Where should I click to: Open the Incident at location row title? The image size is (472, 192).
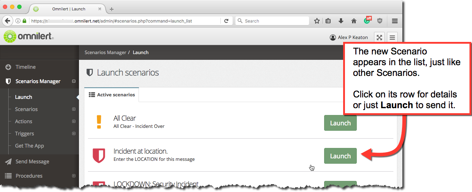click(x=140, y=151)
